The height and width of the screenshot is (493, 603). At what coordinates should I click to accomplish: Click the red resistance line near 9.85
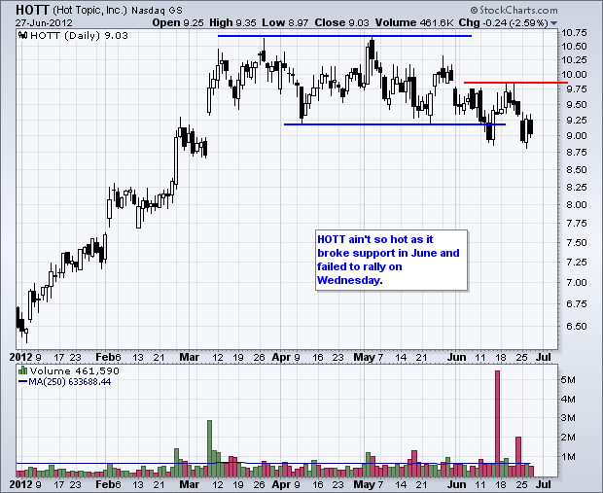pyautogui.click(x=515, y=83)
